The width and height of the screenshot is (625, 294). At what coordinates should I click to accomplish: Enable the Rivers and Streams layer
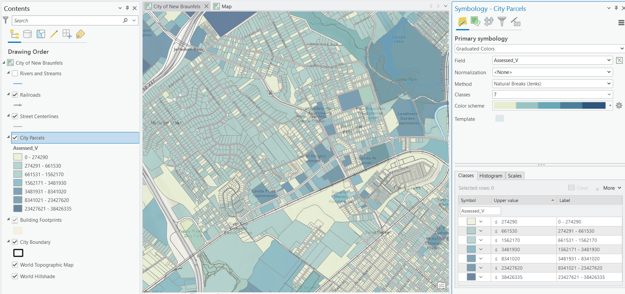tap(15, 73)
